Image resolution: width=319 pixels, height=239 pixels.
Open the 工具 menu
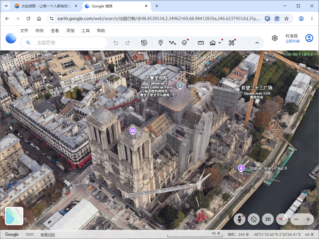(x=85, y=31)
